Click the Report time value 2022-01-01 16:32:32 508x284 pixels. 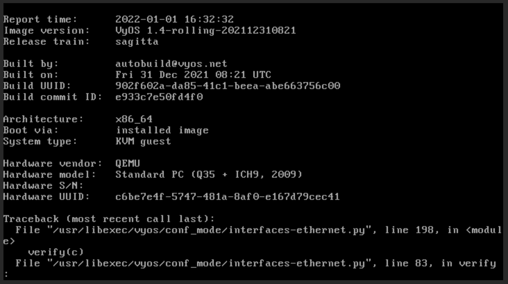pyautogui.click(x=174, y=19)
